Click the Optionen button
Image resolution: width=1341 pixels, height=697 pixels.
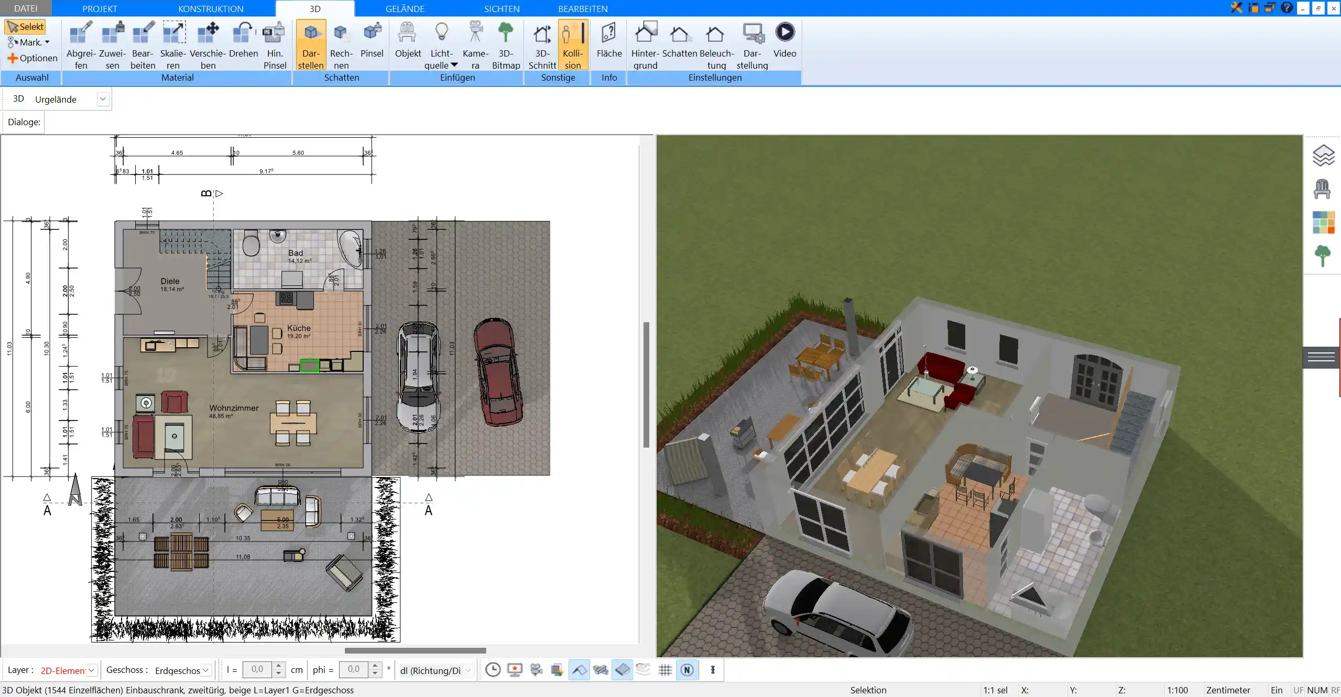point(32,58)
